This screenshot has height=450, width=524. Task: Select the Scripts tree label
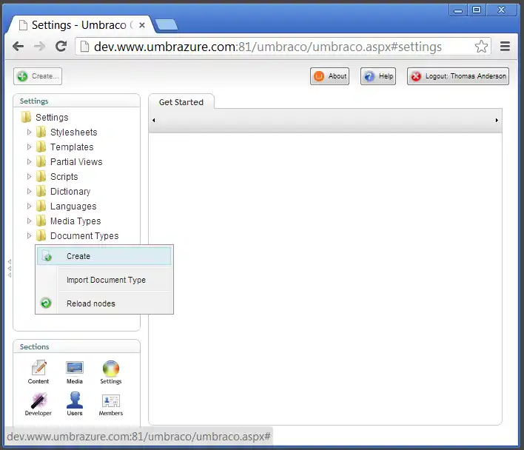64,177
